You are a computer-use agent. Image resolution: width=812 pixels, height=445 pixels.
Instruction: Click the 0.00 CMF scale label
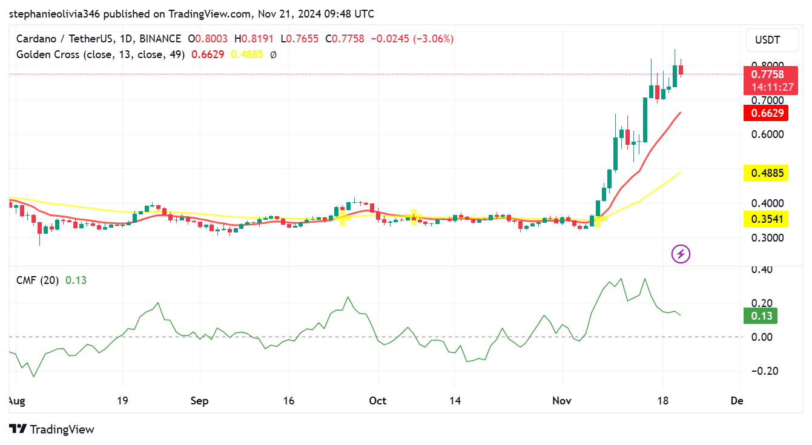[761, 337]
